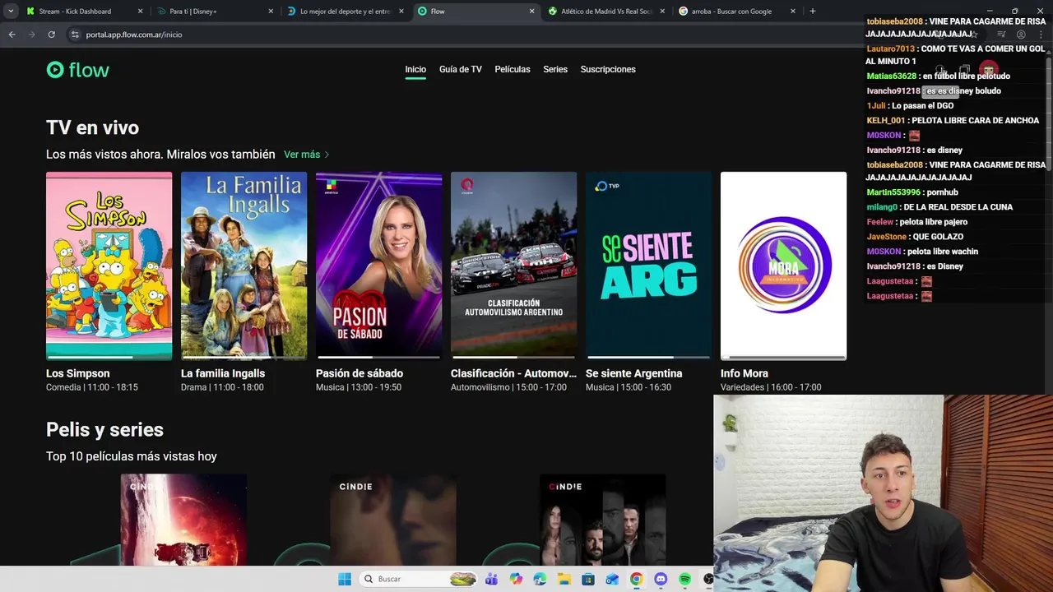This screenshot has width=1053, height=592.
Task: Go to Películas in the navigation
Action: 513,70
